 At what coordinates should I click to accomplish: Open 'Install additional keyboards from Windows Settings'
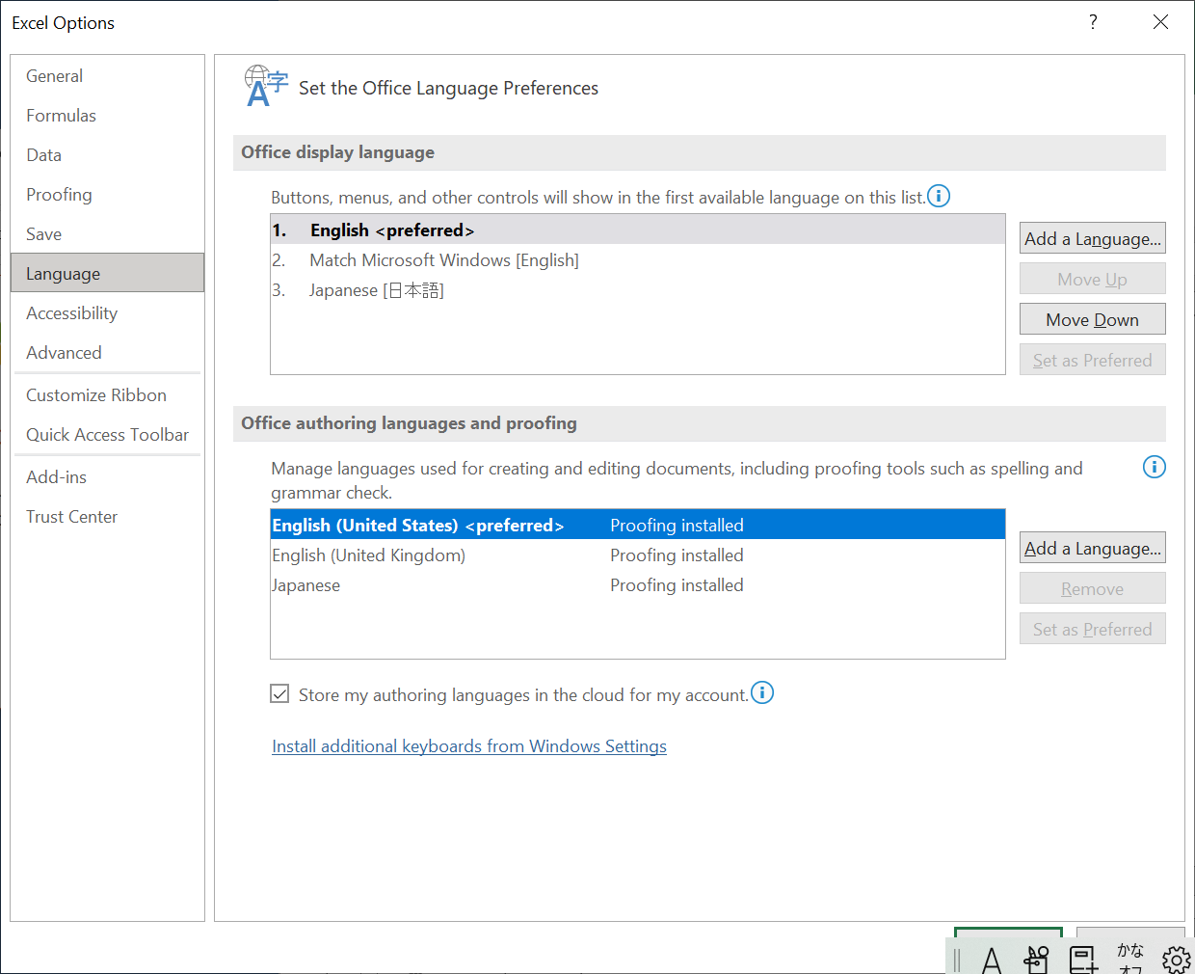[469, 745]
